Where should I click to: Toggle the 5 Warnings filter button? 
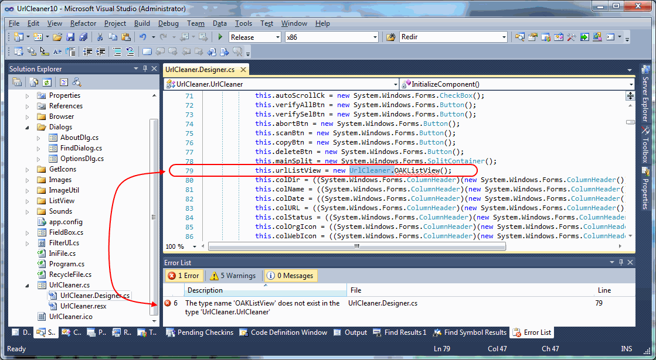tap(233, 276)
